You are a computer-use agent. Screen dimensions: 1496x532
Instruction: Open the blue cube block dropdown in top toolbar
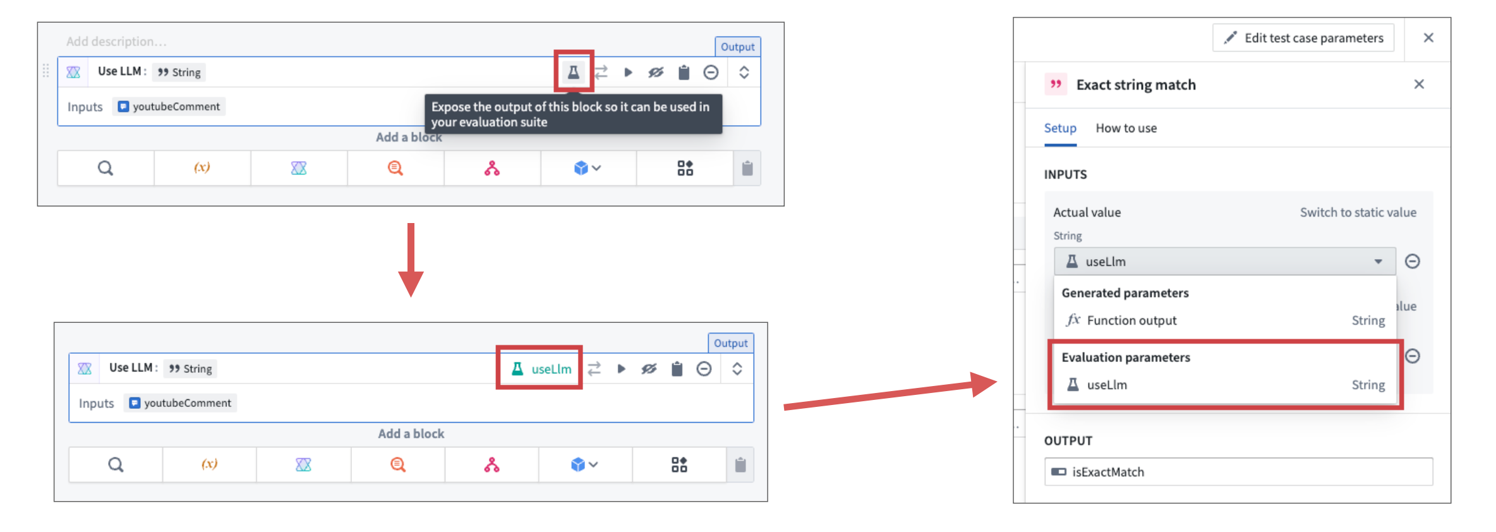(588, 167)
